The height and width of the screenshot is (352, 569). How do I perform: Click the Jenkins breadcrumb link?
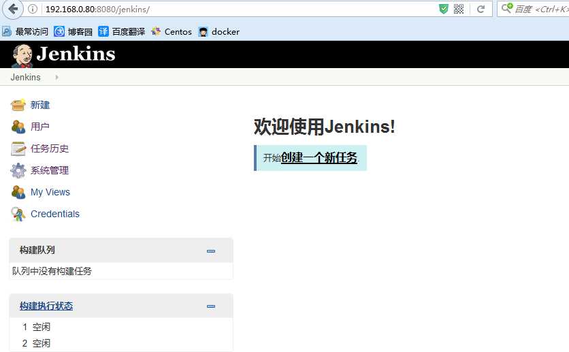[25, 78]
